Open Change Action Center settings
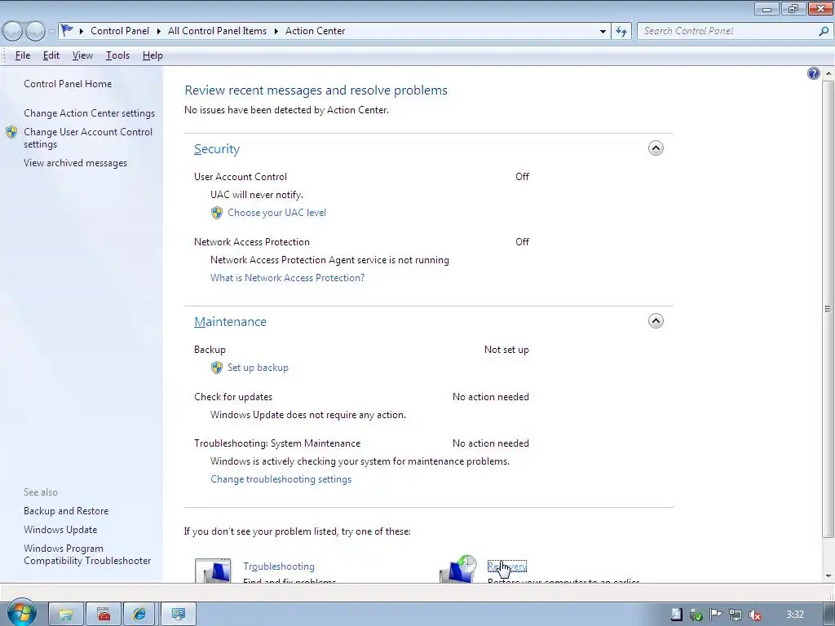 89,113
